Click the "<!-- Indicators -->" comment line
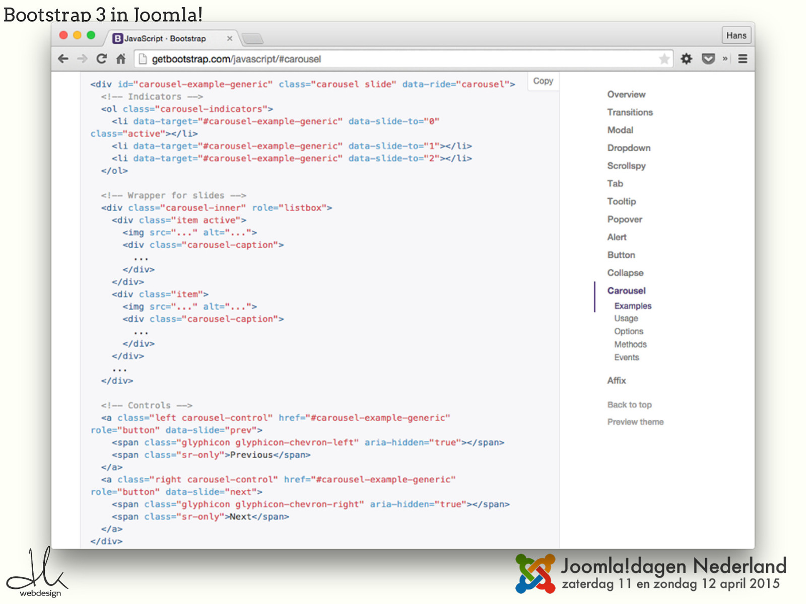806x604 pixels. pyautogui.click(x=152, y=97)
